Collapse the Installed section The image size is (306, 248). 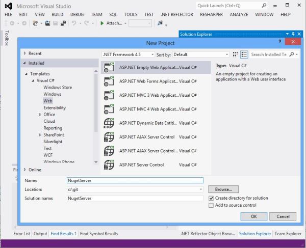pos(24,63)
